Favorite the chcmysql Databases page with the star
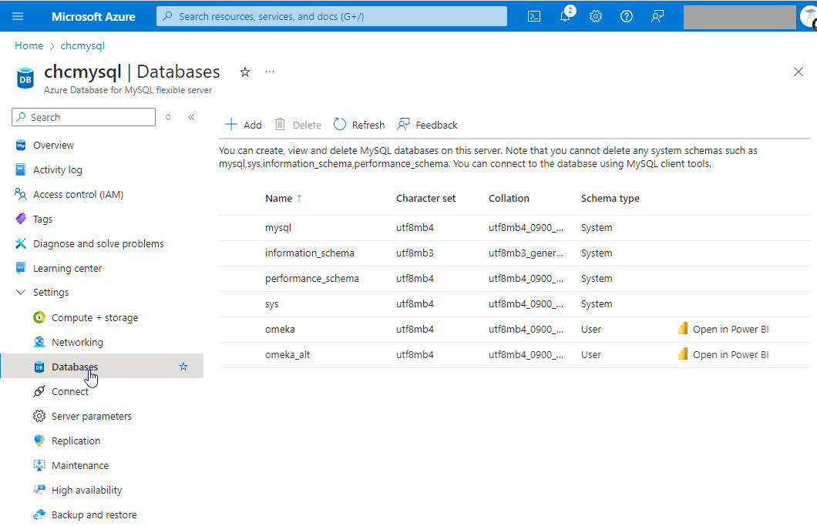This screenshot has height=526, width=817. tap(245, 72)
